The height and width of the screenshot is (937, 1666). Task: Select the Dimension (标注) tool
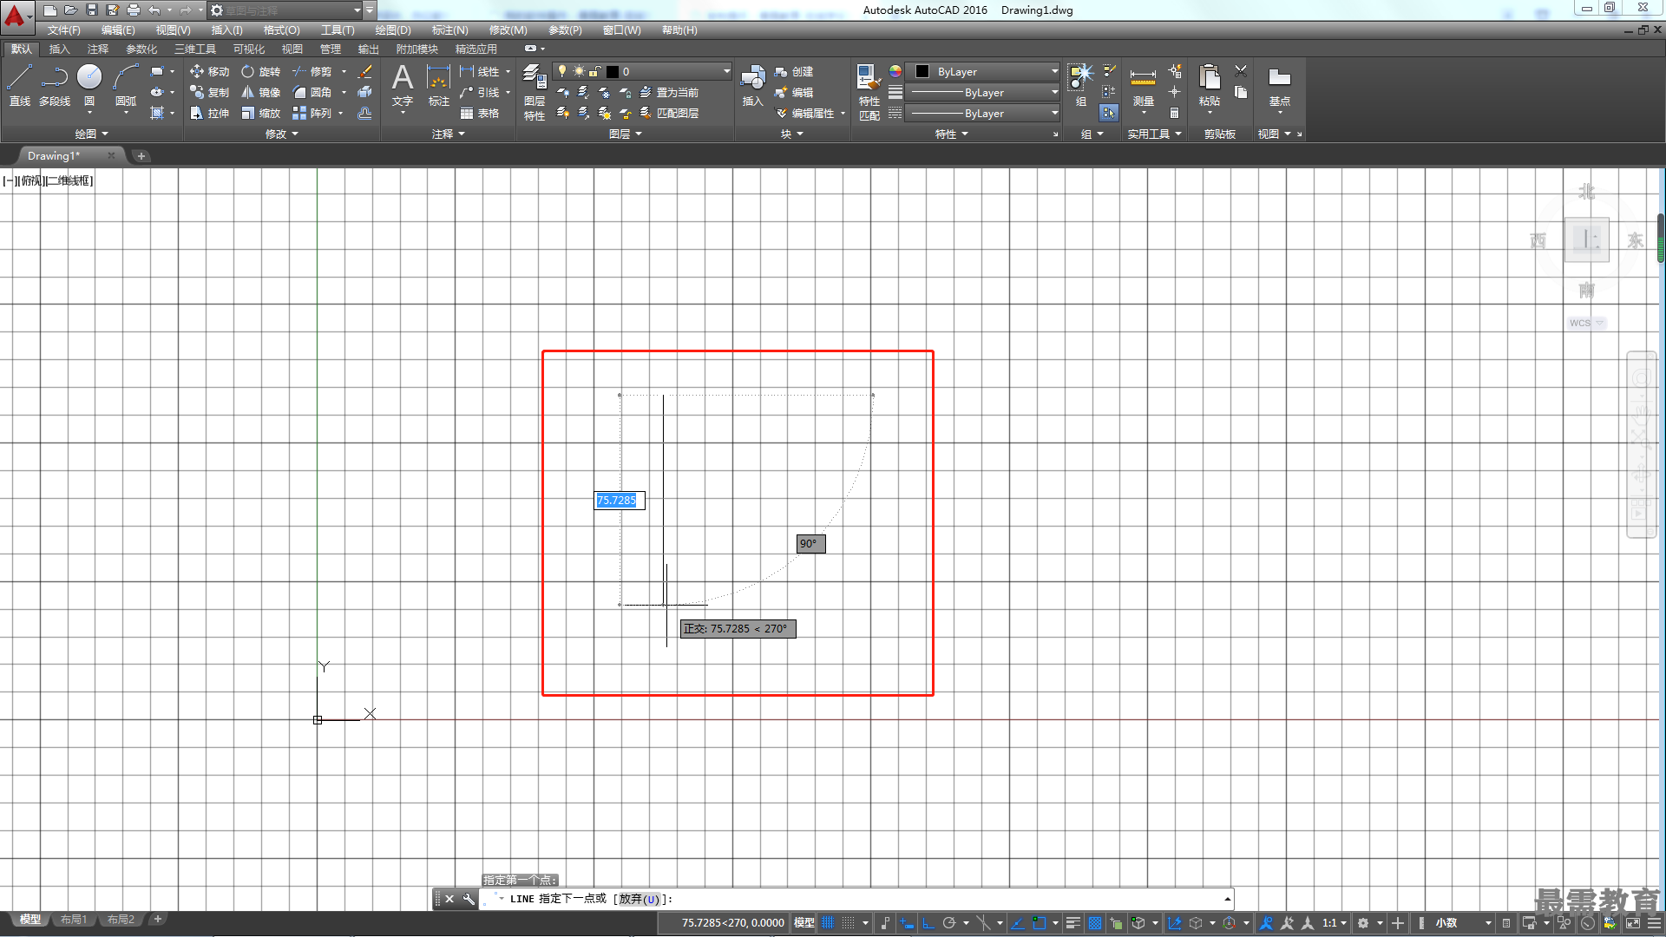[439, 85]
